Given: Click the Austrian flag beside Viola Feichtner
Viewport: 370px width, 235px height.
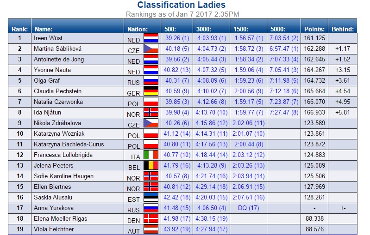Looking at the screenshot, I should (151, 229).
